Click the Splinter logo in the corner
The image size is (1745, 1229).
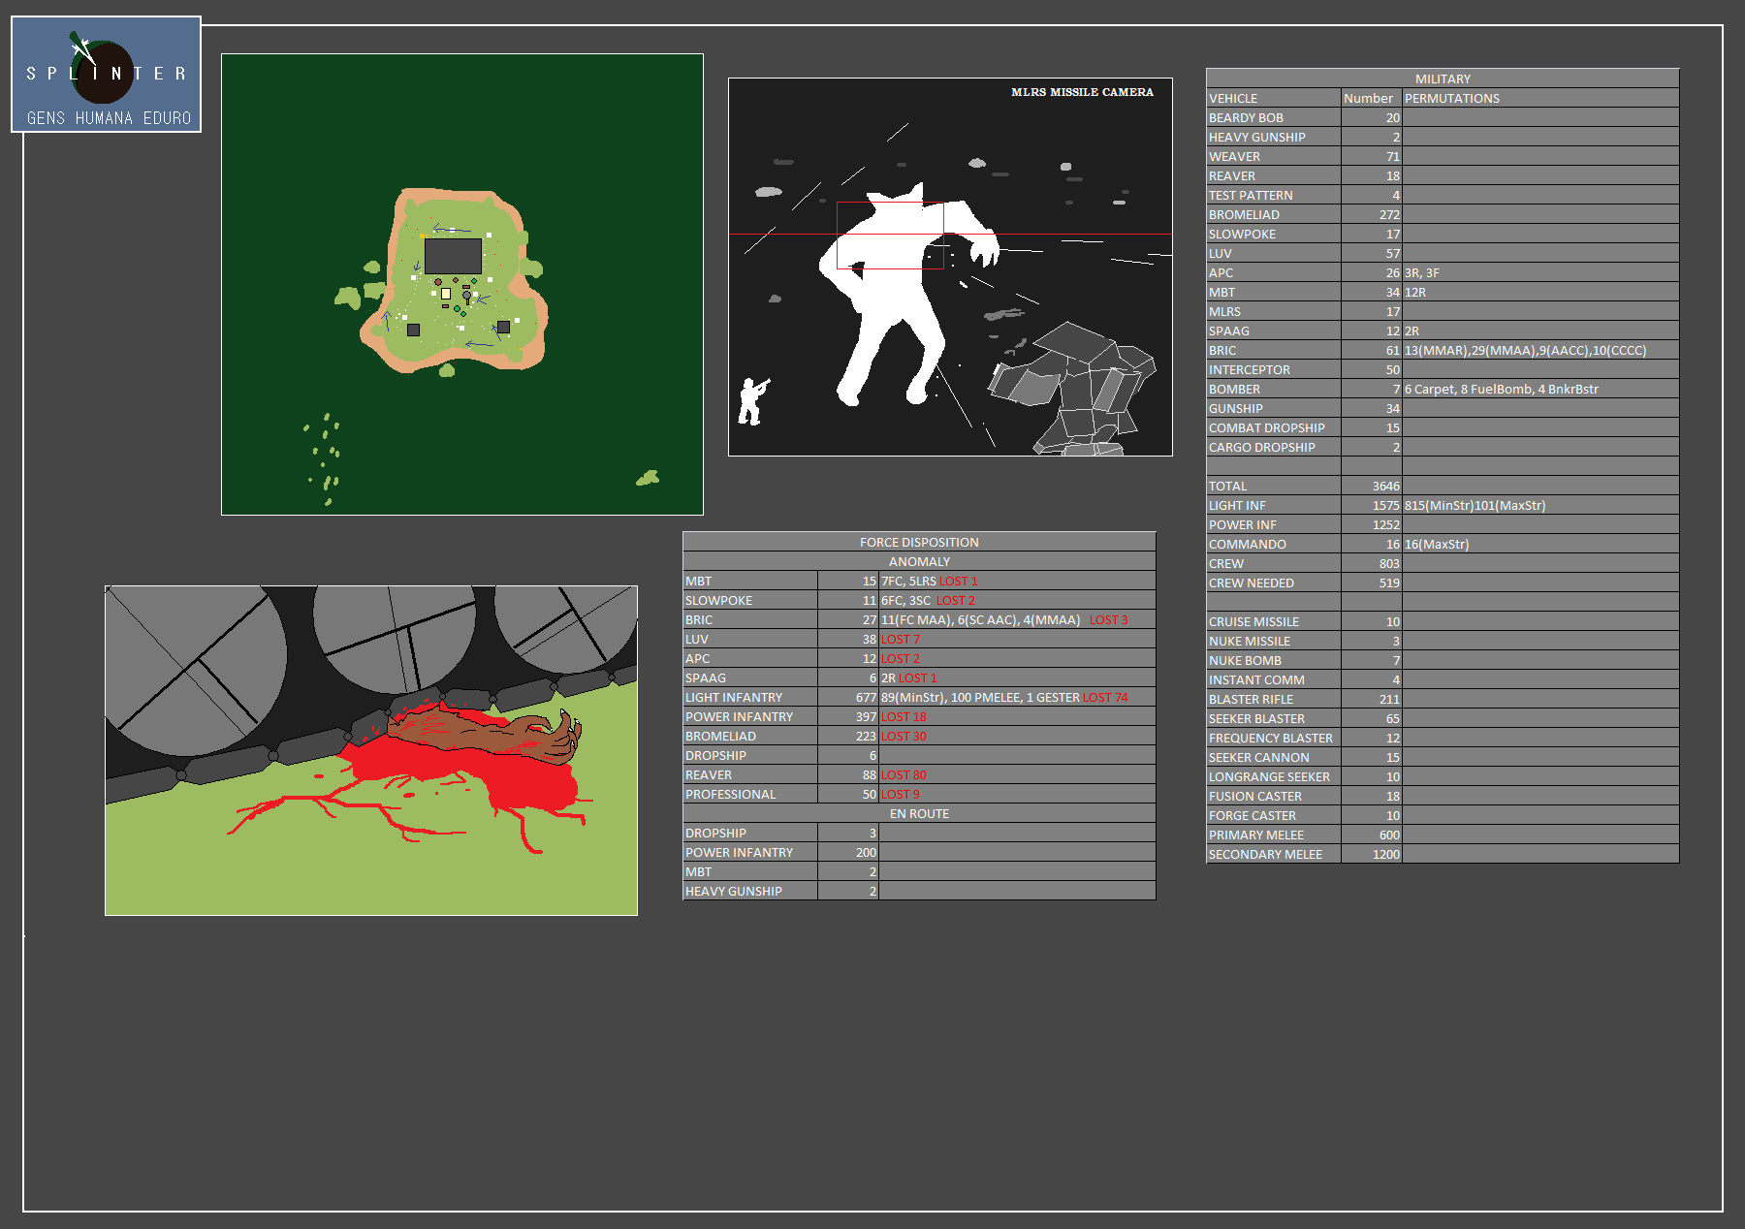coord(106,75)
